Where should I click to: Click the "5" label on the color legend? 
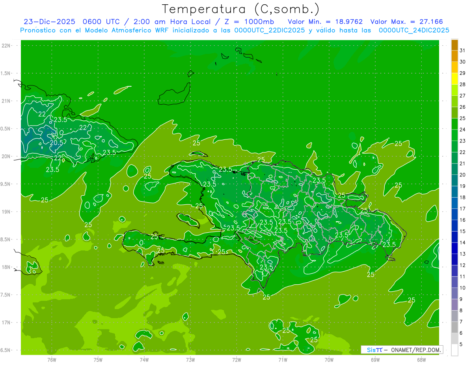coord(461,345)
